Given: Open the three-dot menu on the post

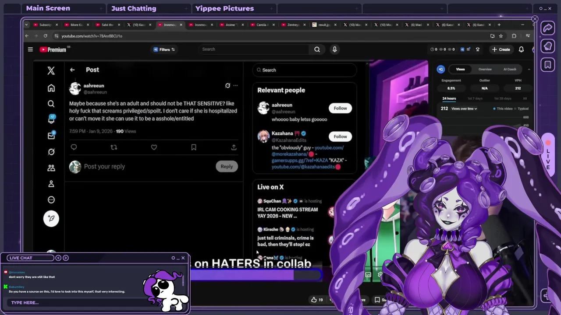Looking at the screenshot, I should [235, 86].
